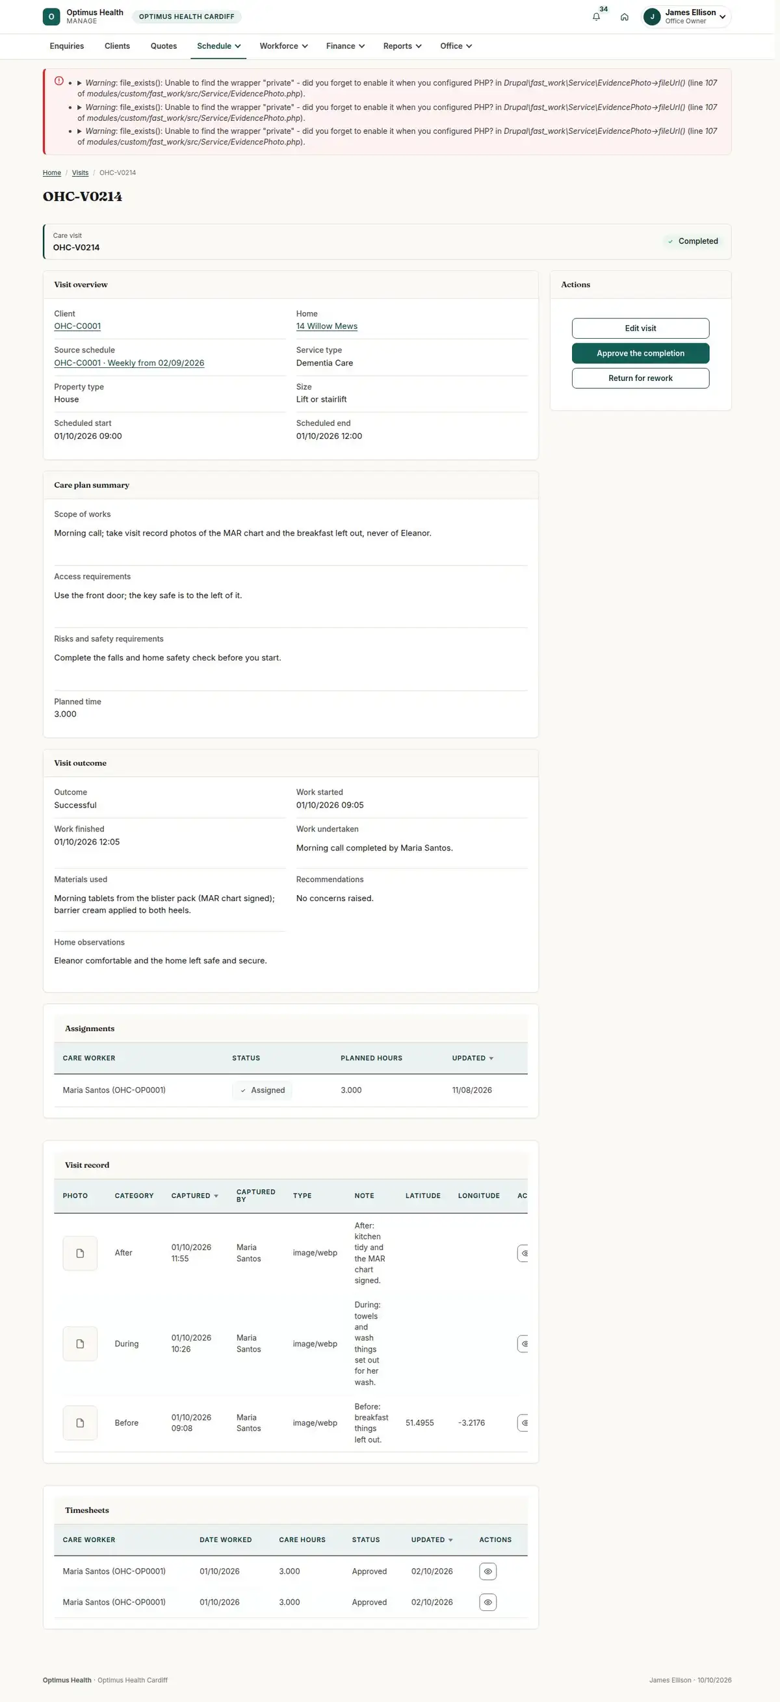Click the latitude value 51.4955
The height and width of the screenshot is (1702, 780).
[419, 1423]
